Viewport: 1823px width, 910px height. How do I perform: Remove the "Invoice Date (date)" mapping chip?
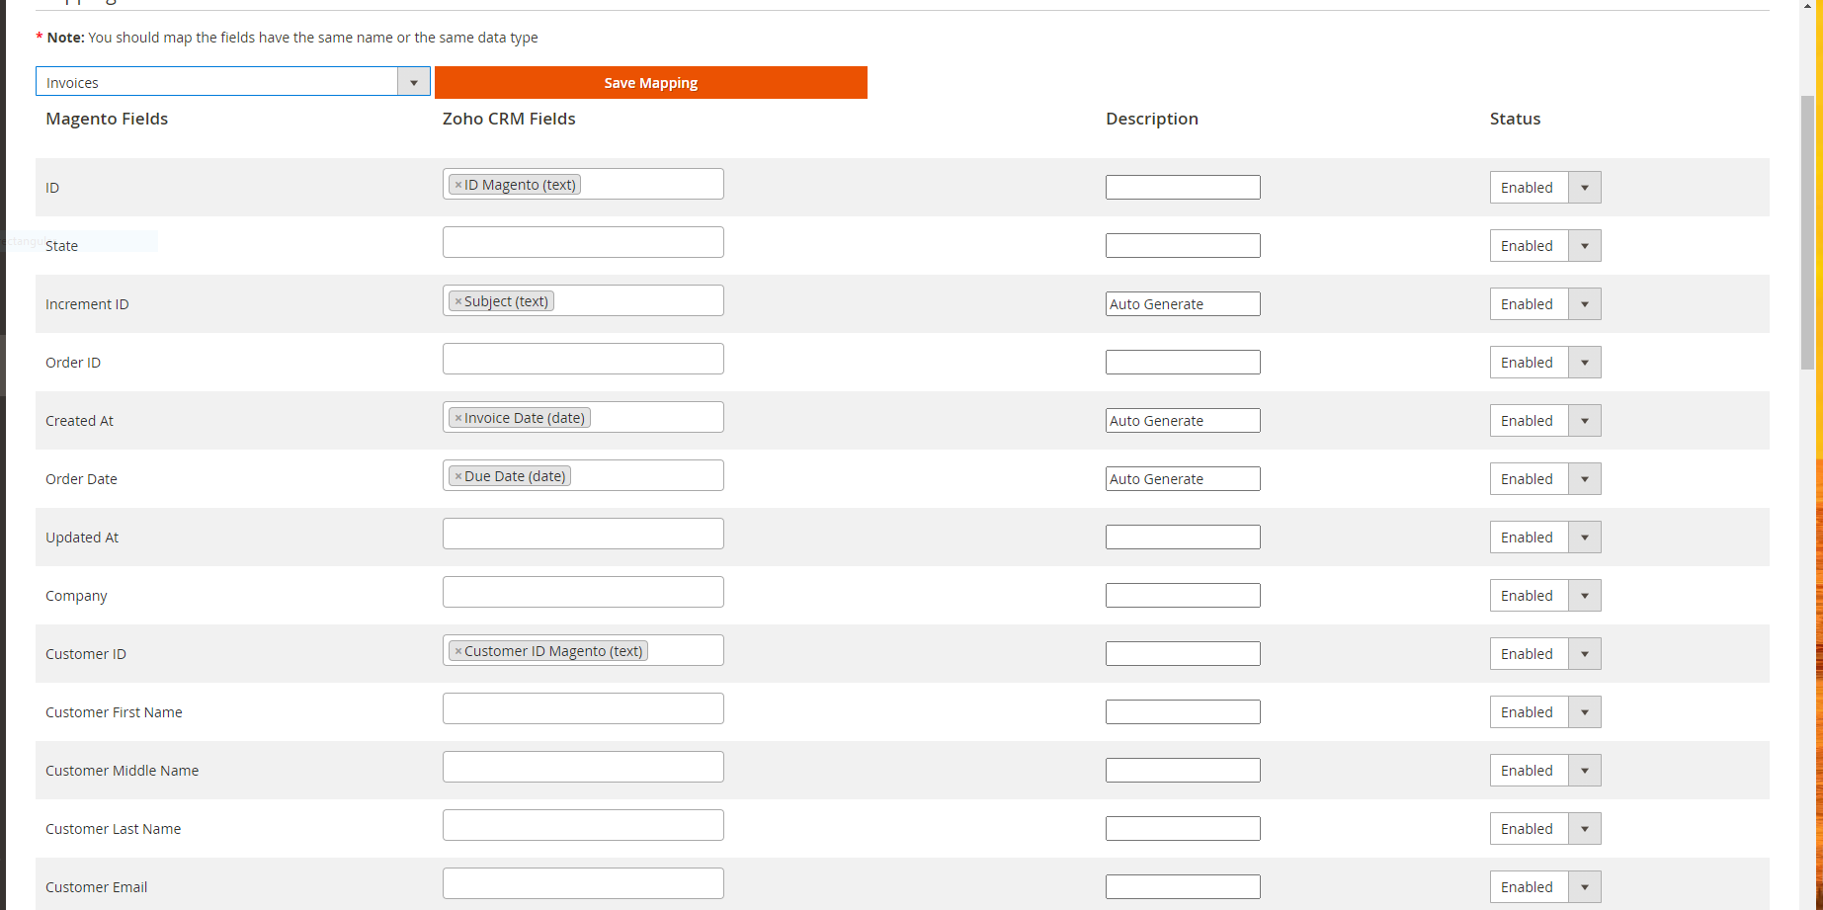[x=457, y=417]
